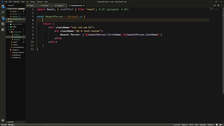Click the UTF-8 encoding selector
This screenshot has width=224, height=126.
191,125
